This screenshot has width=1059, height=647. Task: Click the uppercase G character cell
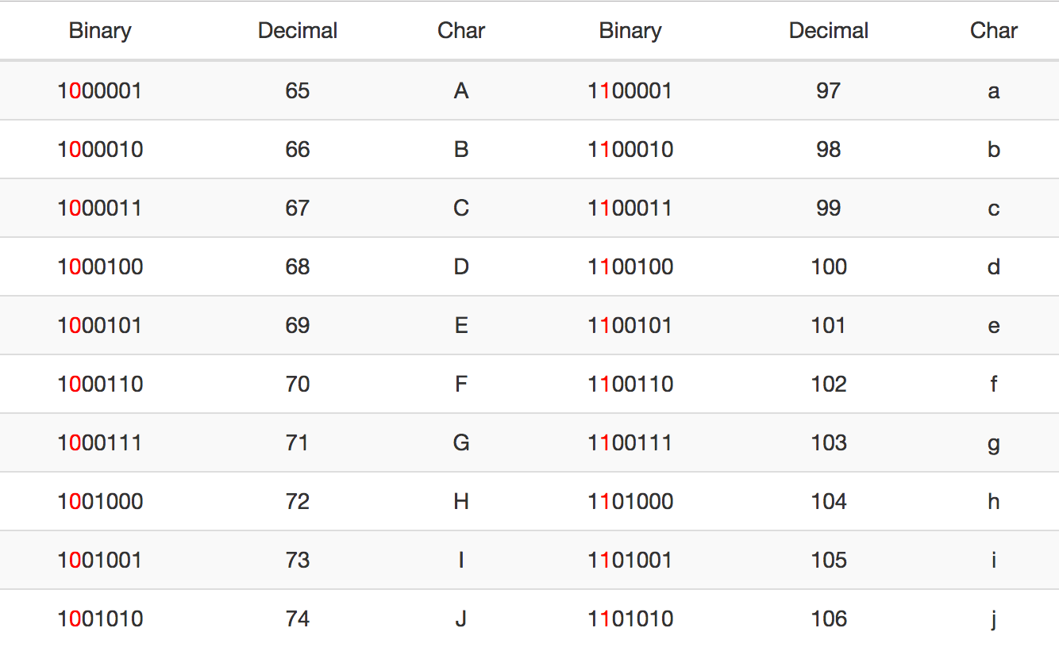point(461,442)
